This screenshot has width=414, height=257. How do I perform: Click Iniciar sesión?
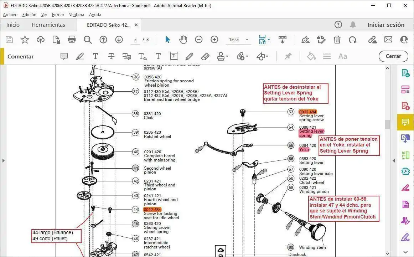coord(386,25)
